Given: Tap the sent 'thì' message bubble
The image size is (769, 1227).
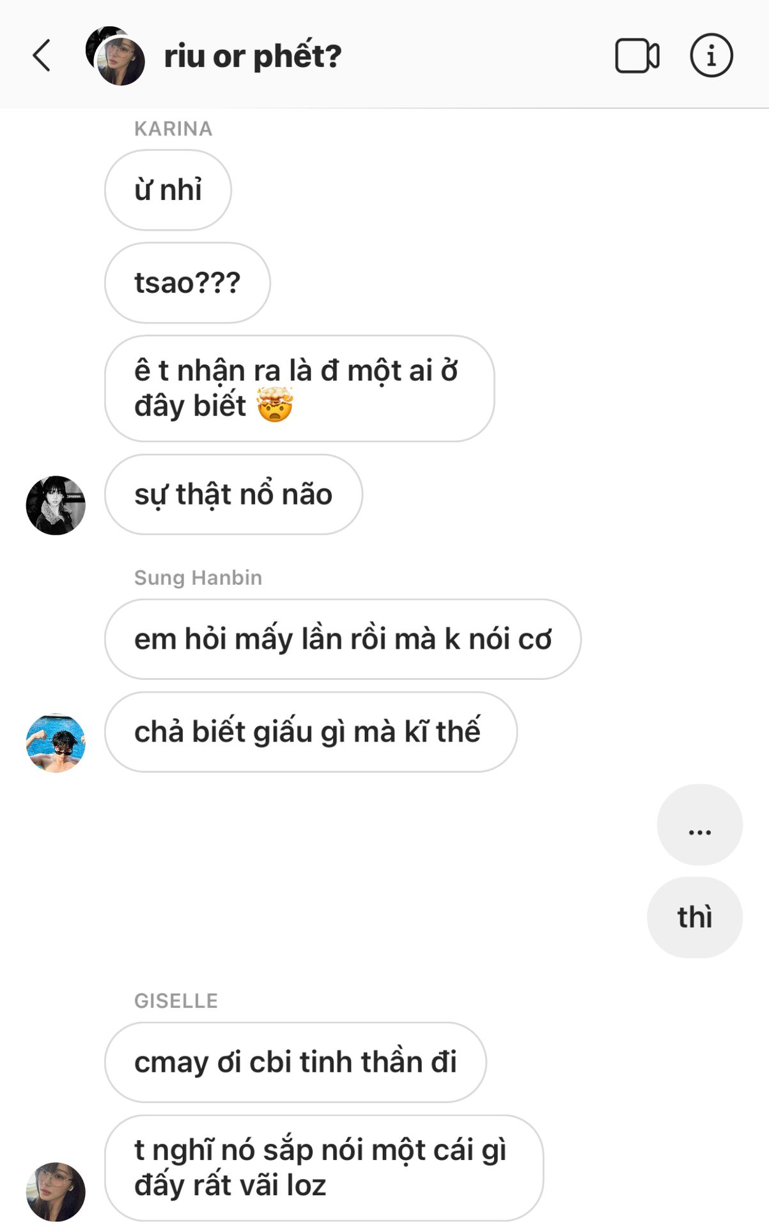Looking at the screenshot, I should 694,917.
